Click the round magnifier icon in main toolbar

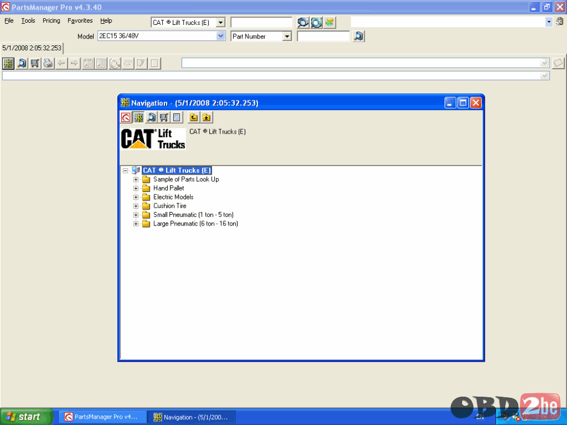115,63
